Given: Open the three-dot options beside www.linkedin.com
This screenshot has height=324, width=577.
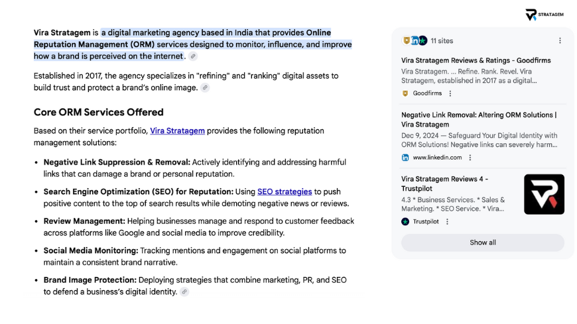Looking at the screenshot, I should [x=470, y=158].
